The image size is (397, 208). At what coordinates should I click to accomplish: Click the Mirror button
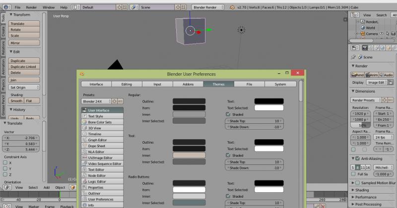pos(24,43)
